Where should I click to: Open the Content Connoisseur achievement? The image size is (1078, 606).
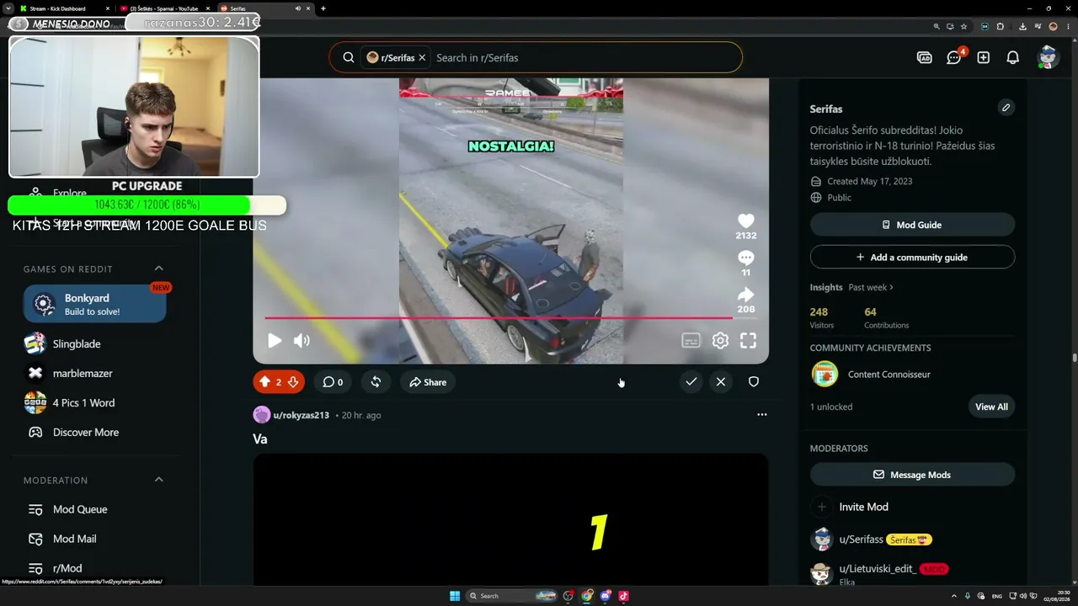point(889,375)
